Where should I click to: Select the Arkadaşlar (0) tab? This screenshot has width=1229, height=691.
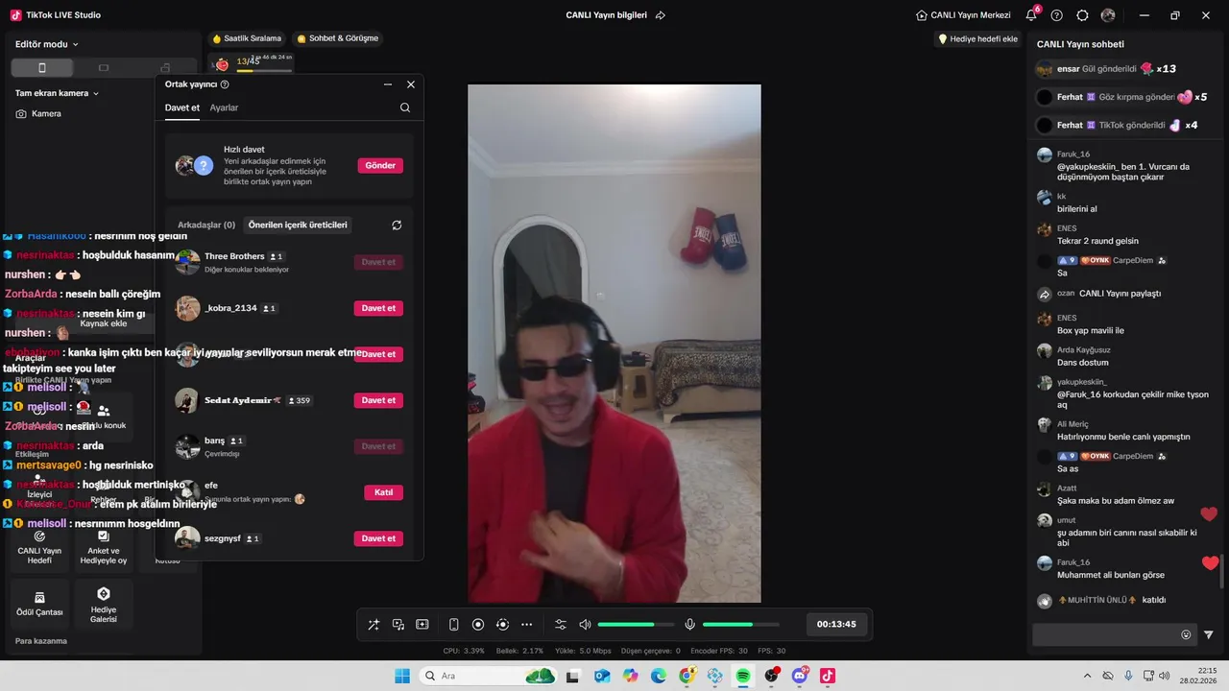[206, 225]
